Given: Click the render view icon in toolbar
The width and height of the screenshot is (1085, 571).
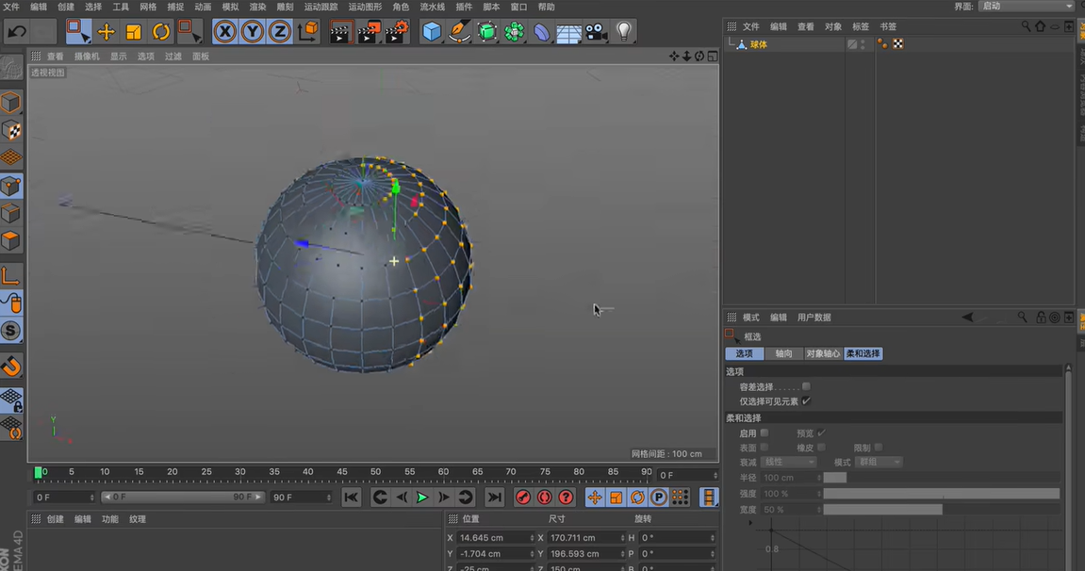Looking at the screenshot, I should (x=339, y=31).
